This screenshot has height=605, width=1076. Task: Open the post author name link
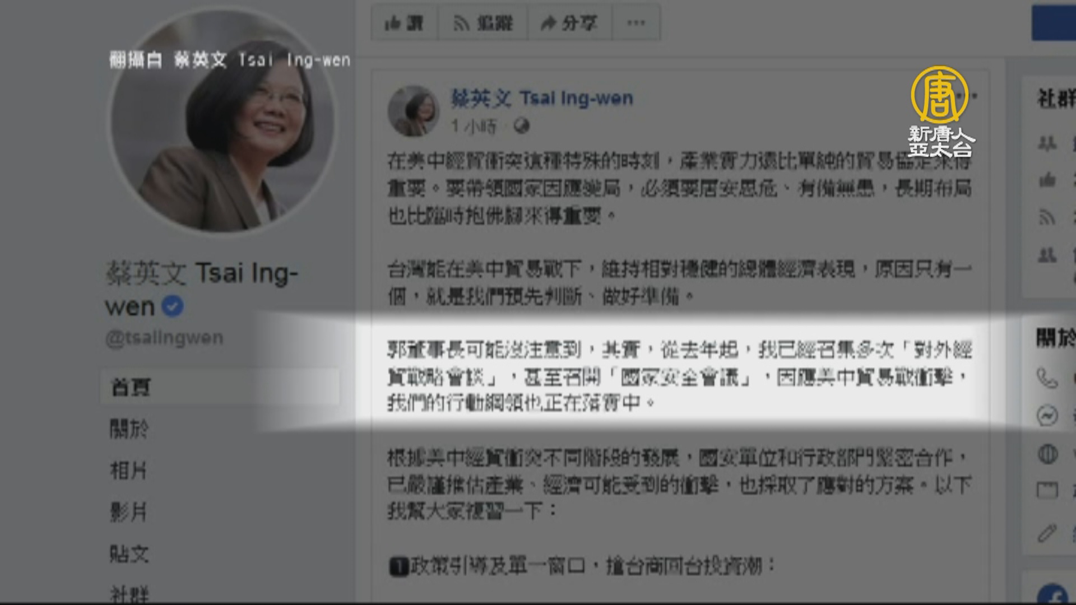(x=542, y=99)
